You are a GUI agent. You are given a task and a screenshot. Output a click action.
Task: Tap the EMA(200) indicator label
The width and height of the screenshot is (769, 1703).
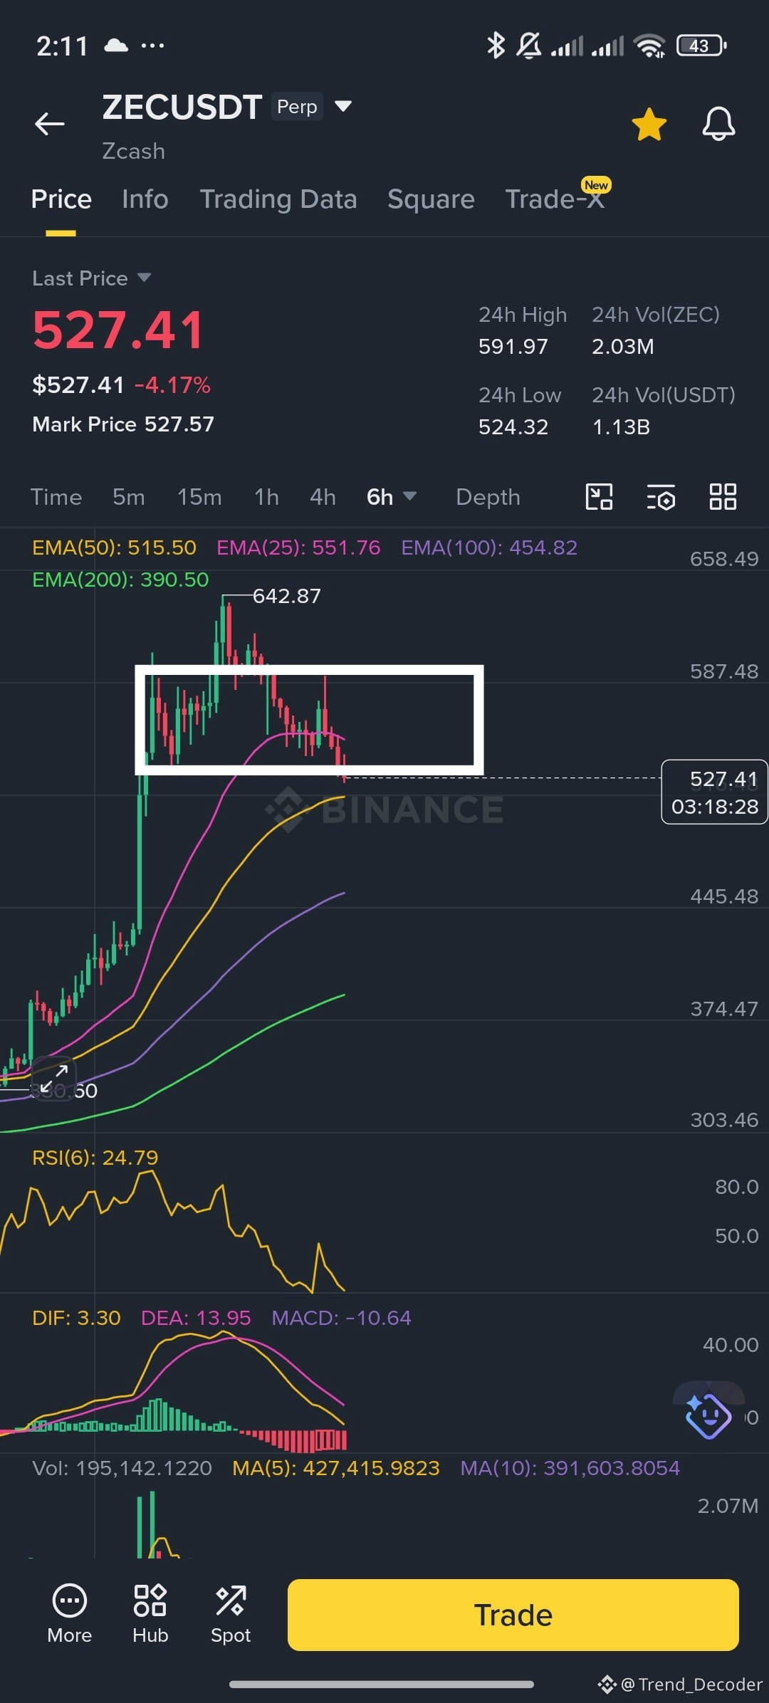click(120, 580)
